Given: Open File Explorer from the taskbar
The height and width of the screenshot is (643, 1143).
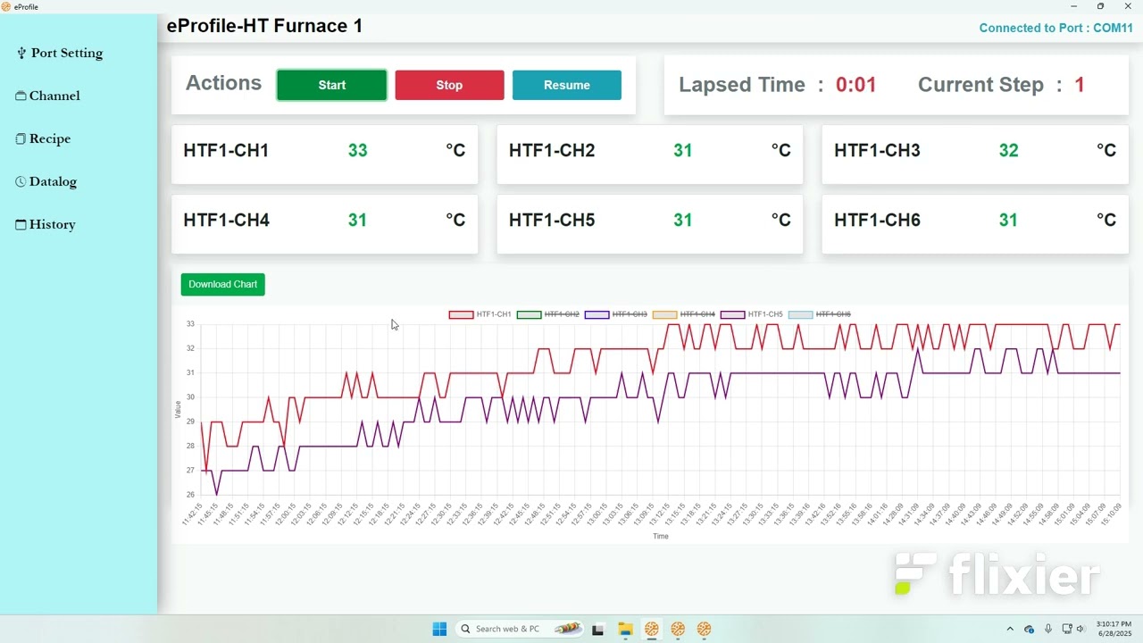Looking at the screenshot, I should [625, 629].
